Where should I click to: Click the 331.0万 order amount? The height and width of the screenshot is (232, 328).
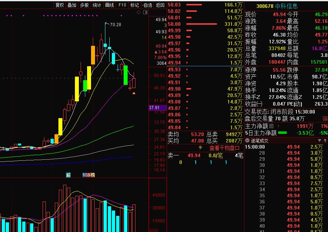(x=233, y=24)
